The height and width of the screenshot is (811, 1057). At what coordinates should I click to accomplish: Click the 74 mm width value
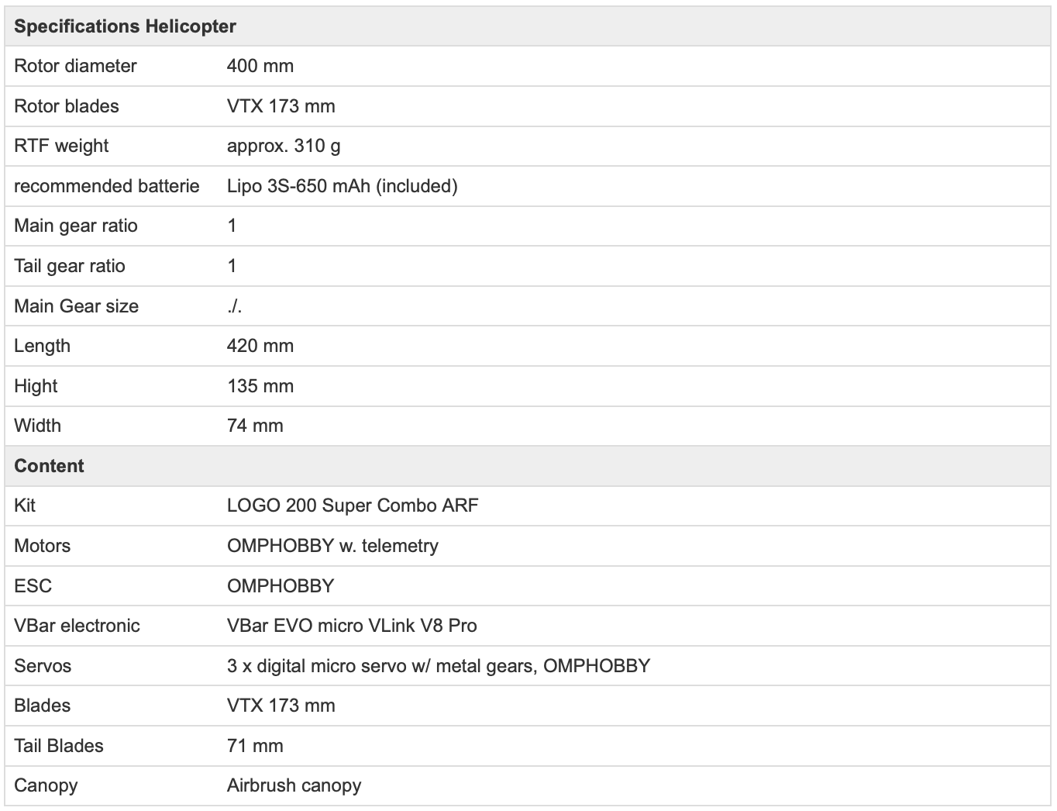255,426
